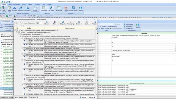
Task: Collapse the Подгруппа 05 node
Action: [x=23, y=60]
